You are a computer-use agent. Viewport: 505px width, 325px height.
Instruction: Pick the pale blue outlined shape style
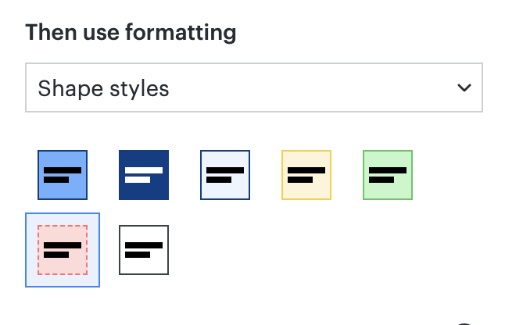225,175
